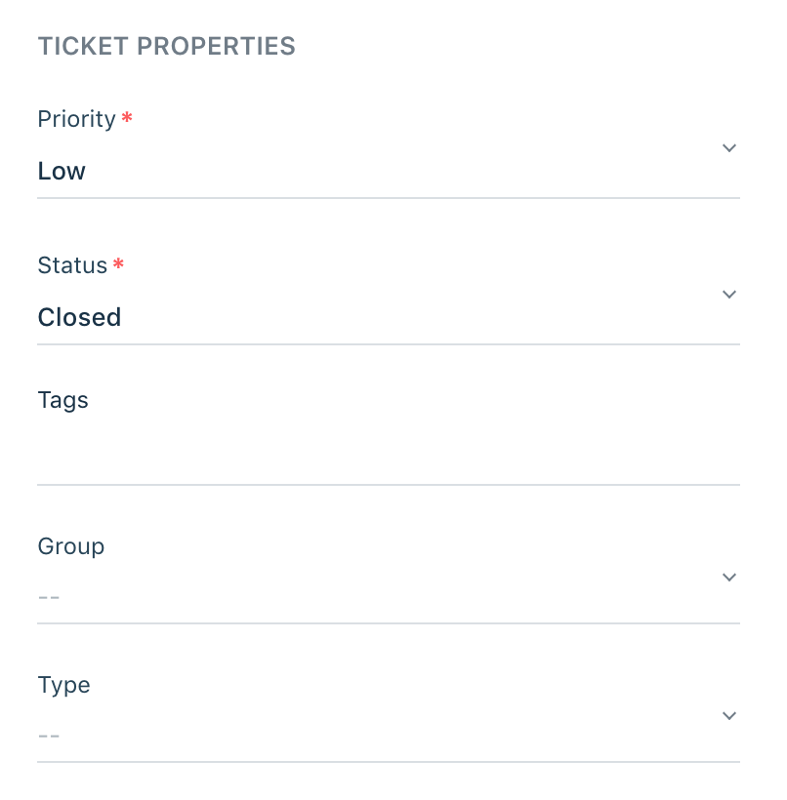Click the Type dropdown chevron

coord(728,716)
